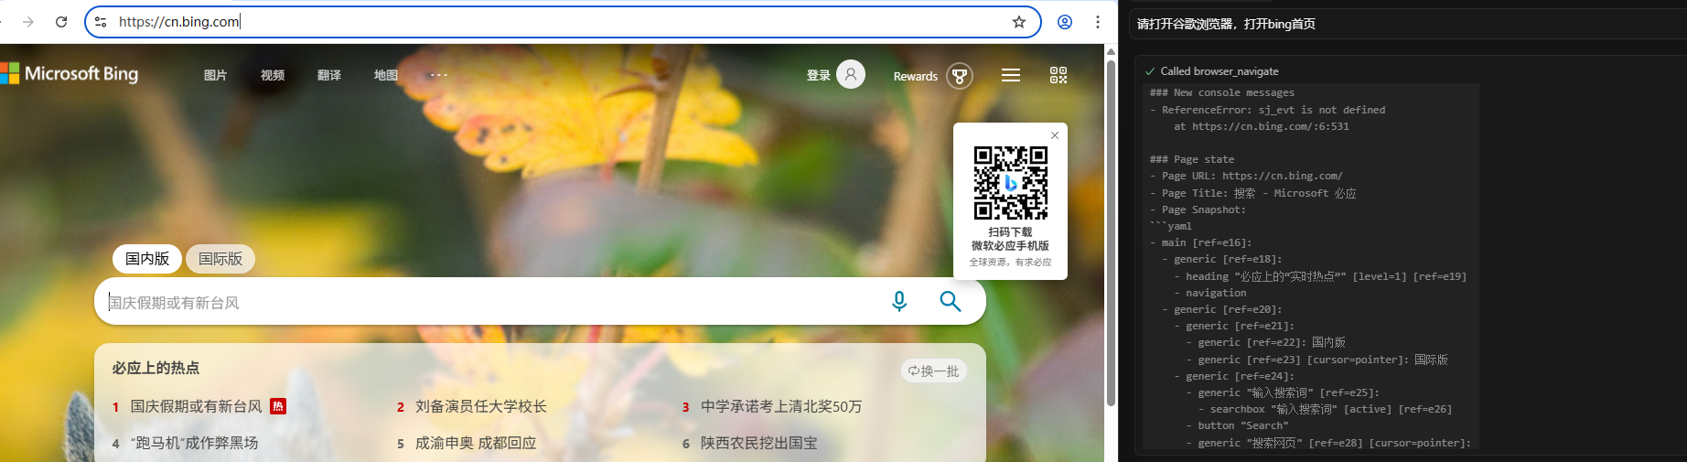The image size is (1687, 462).
Task: Click 必应上的热点 heading
Action: click(x=156, y=368)
